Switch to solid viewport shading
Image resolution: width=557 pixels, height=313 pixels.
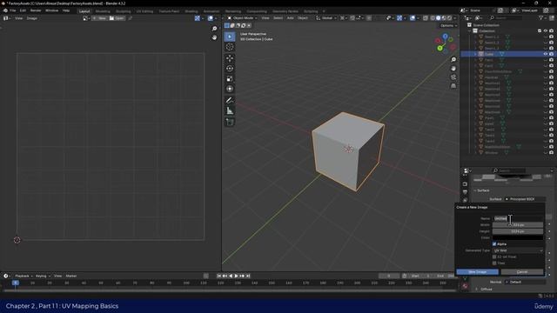438,17
